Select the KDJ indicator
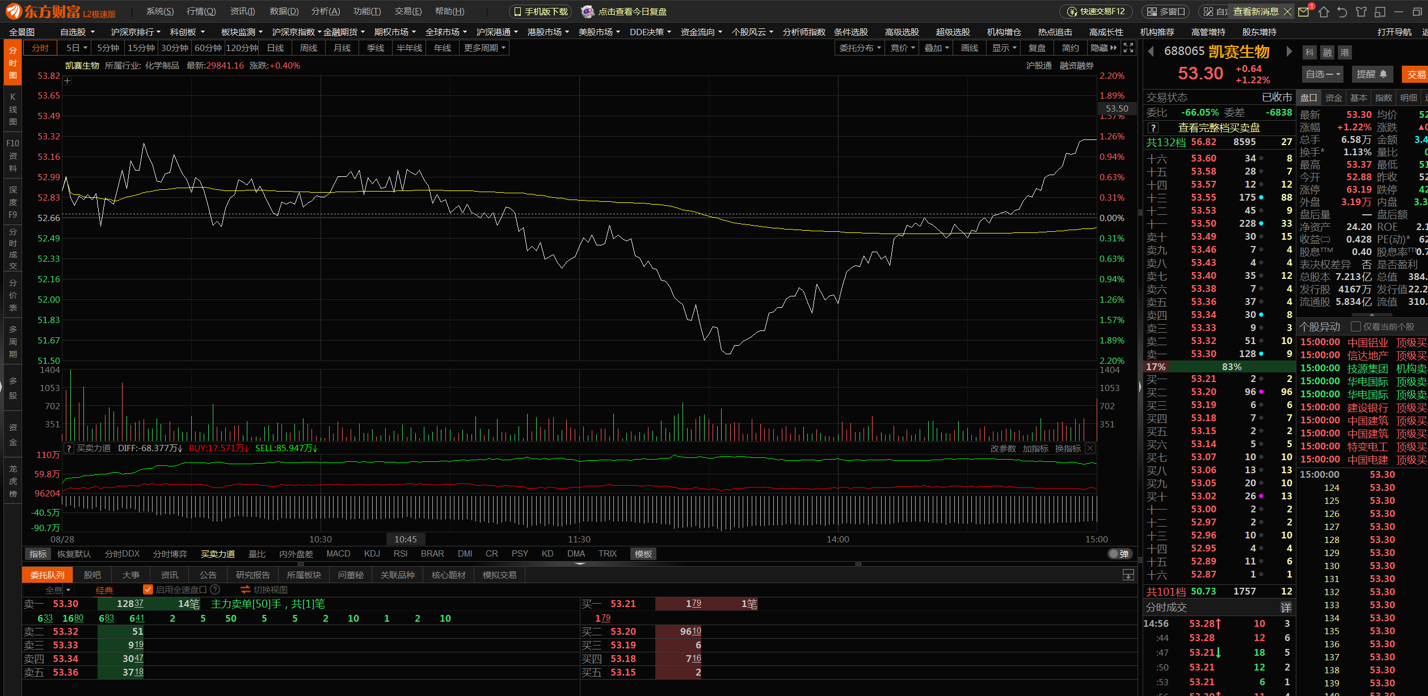 click(x=372, y=554)
